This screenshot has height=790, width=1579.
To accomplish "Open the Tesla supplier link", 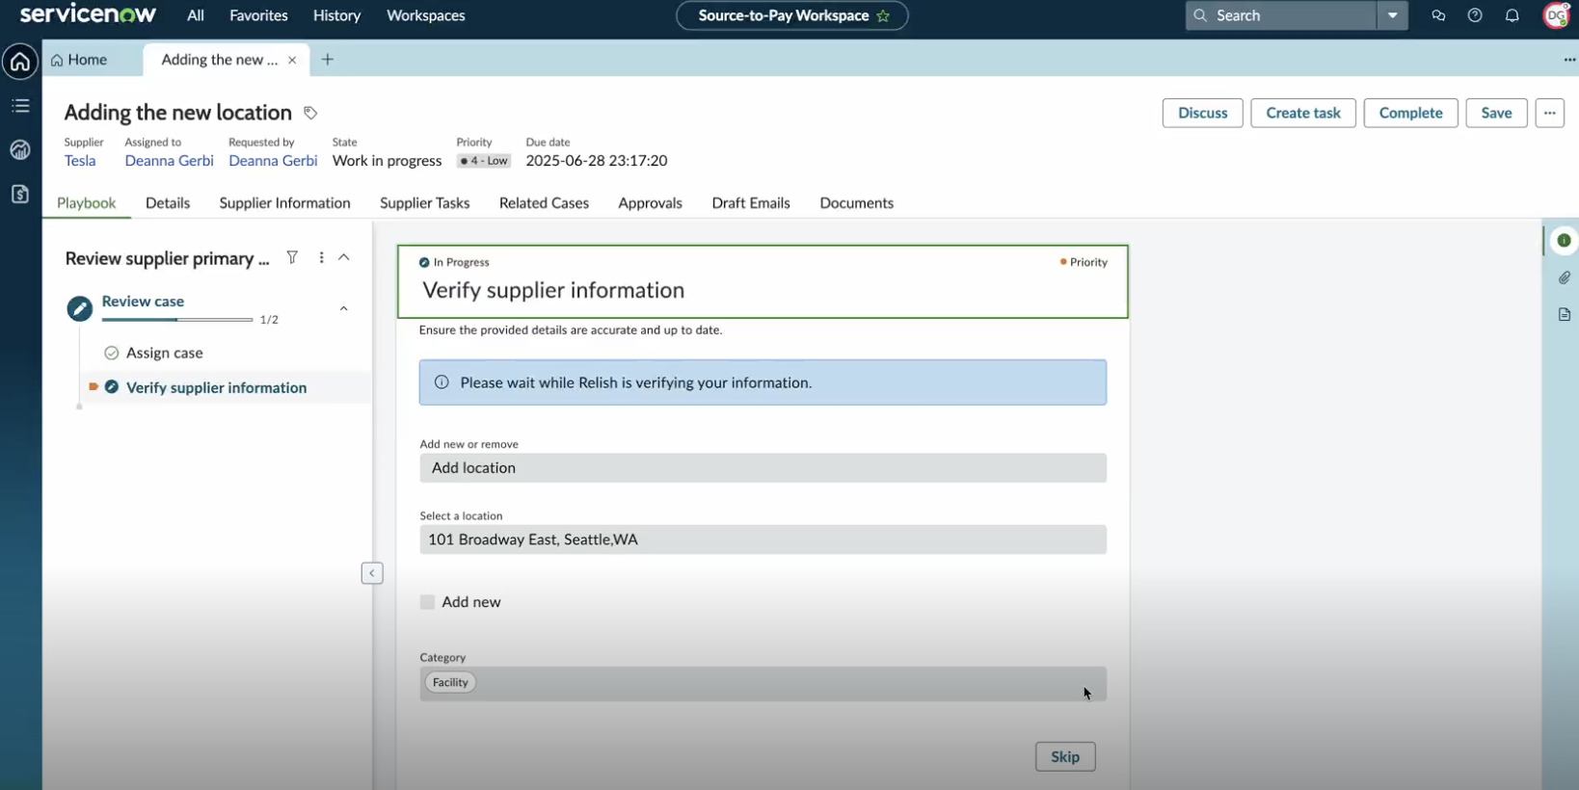I will click(80, 161).
